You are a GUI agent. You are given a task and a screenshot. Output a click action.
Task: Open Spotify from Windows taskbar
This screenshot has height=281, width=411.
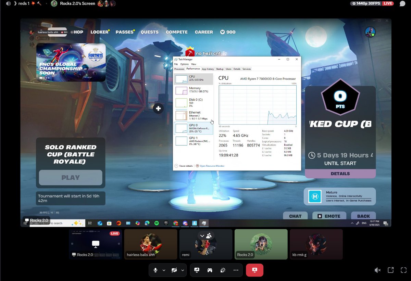click(157, 223)
